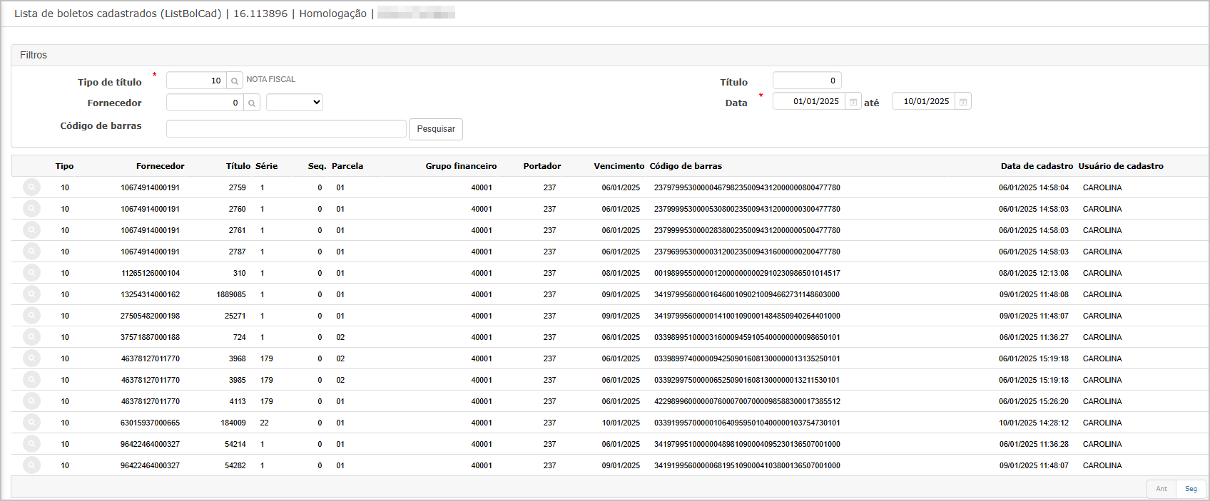The height and width of the screenshot is (501, 1210).
Task: Click the Tipo column header
Action: pyautogui.click(x=64, y=166)
